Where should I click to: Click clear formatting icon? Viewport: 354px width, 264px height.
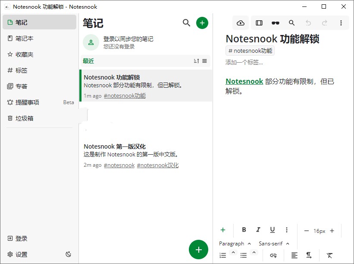[329, 255]
